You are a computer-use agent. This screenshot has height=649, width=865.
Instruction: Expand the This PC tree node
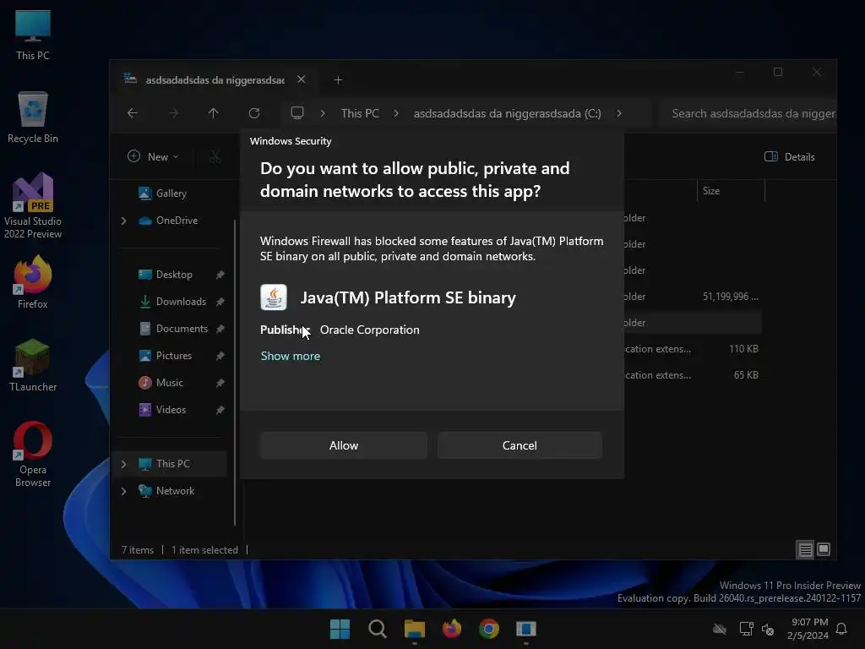coord(123,464)
